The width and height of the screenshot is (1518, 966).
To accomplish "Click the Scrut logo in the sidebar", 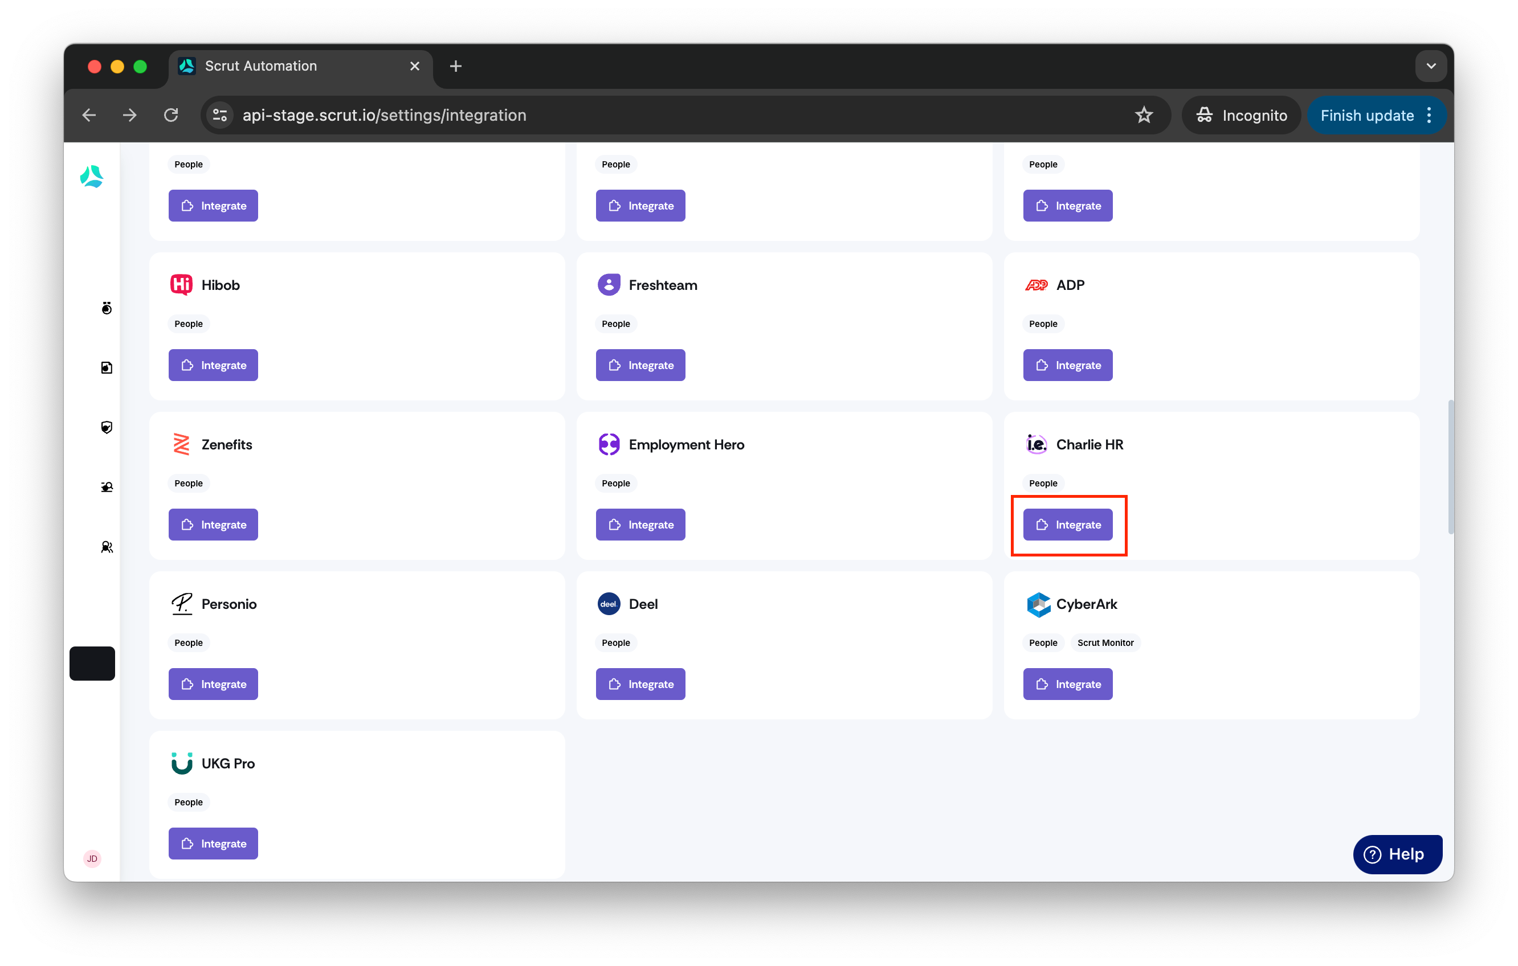I will 91,177.
